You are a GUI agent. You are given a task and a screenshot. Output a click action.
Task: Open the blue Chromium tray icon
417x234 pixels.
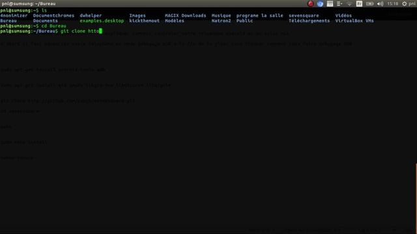click(x=320, y=4)
